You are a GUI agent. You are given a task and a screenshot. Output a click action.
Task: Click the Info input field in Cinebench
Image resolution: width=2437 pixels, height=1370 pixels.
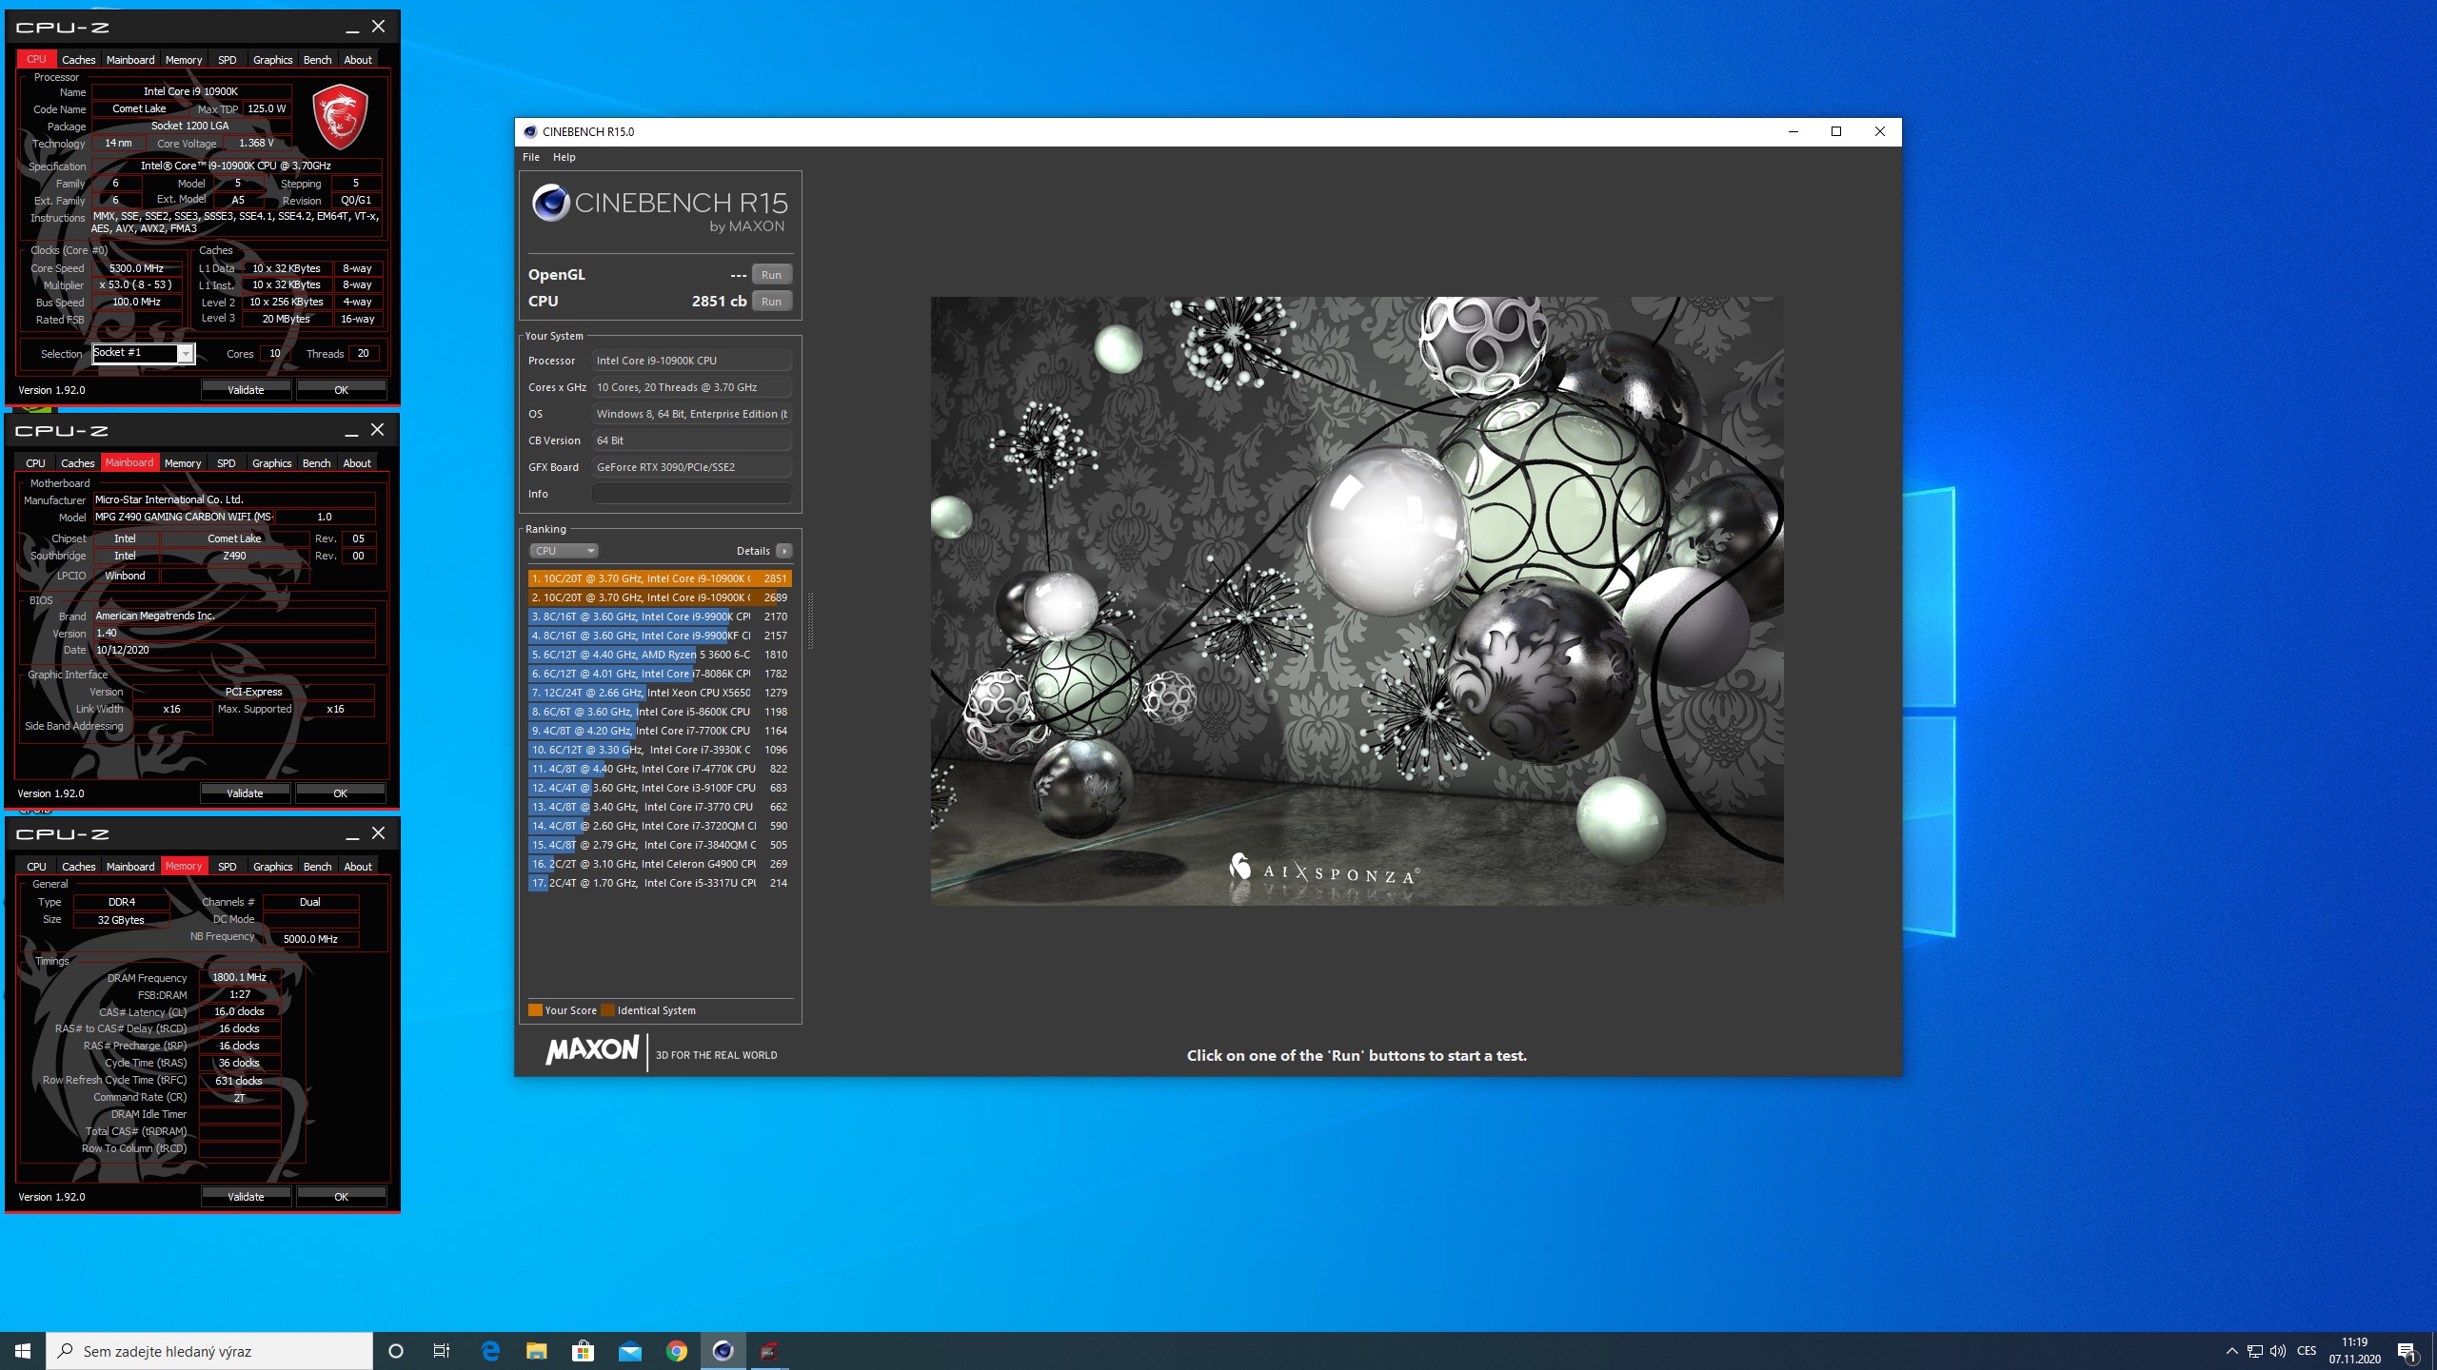(x=691, y=494)
